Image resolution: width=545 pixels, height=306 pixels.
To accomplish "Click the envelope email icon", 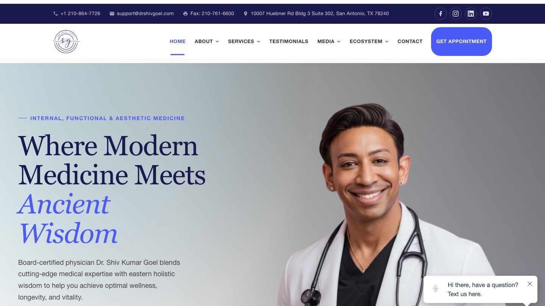I will (x=112, y=14).
